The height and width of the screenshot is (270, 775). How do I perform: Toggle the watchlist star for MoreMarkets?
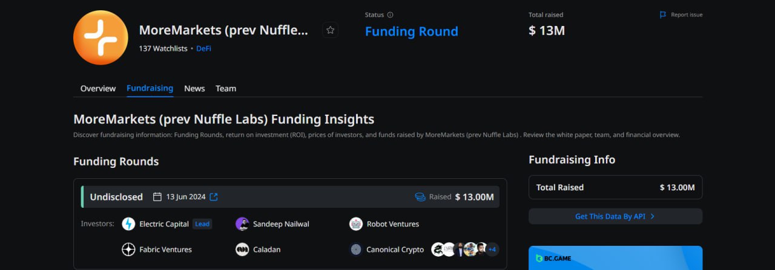click(x=330, y=30)
